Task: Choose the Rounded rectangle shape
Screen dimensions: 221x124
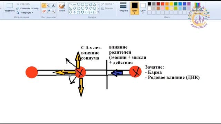Action: coord(87,4)
